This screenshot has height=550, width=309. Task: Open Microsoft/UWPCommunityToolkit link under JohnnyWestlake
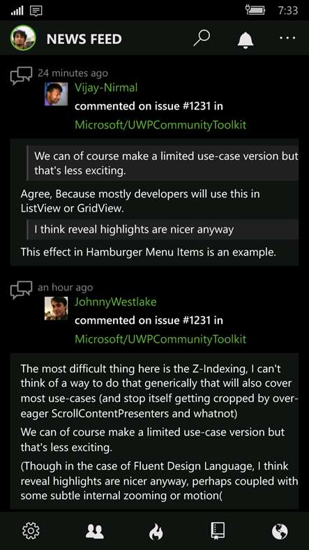[x=160, y=339]
